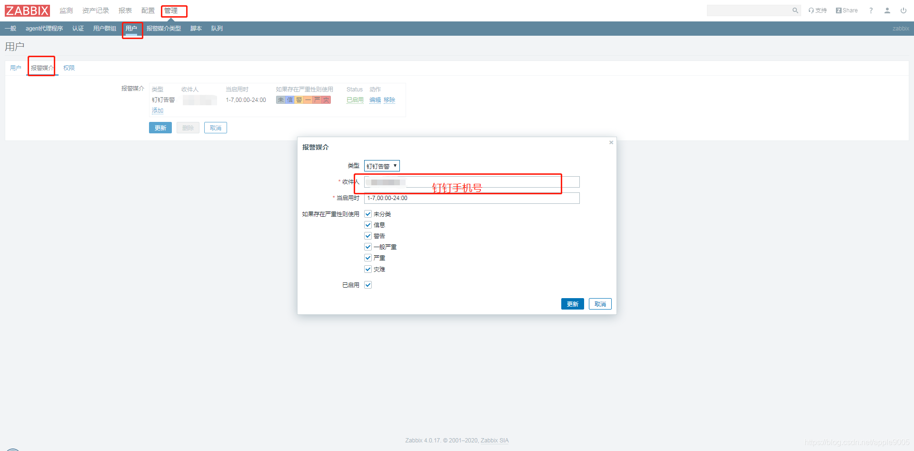Go to 一般 submenu
Screen dimensions: 914x451
pyautogui.click(x=10, y=29)
